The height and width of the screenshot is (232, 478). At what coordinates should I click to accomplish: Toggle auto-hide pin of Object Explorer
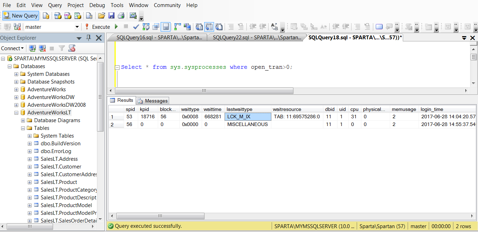click(x=89, y=38)
